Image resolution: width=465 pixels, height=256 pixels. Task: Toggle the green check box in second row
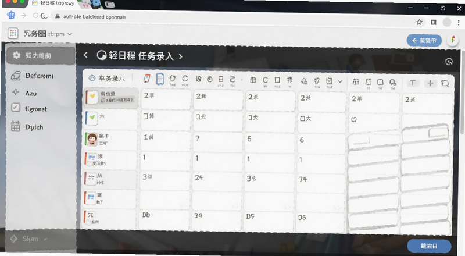[x=92, y=118]
